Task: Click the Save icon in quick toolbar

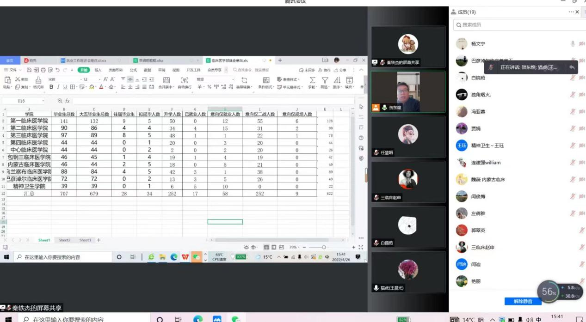Action: pos(29,70)
